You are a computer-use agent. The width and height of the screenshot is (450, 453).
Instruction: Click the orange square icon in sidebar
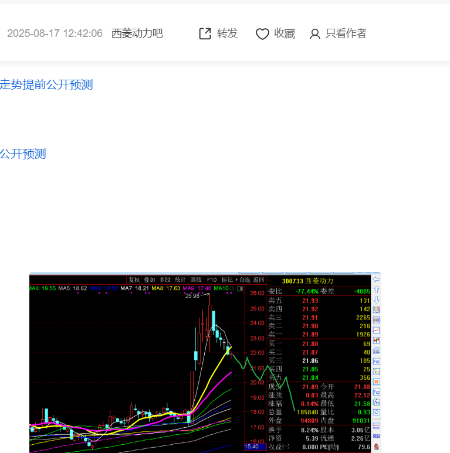(376, 382)
